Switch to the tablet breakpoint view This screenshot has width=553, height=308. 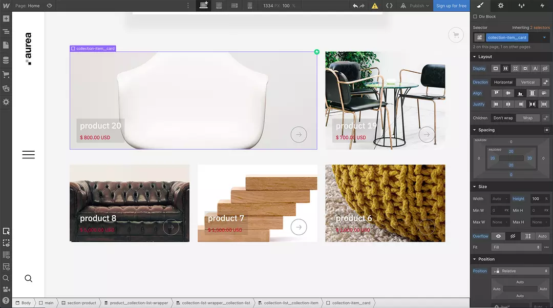click(x=219, y=6)
